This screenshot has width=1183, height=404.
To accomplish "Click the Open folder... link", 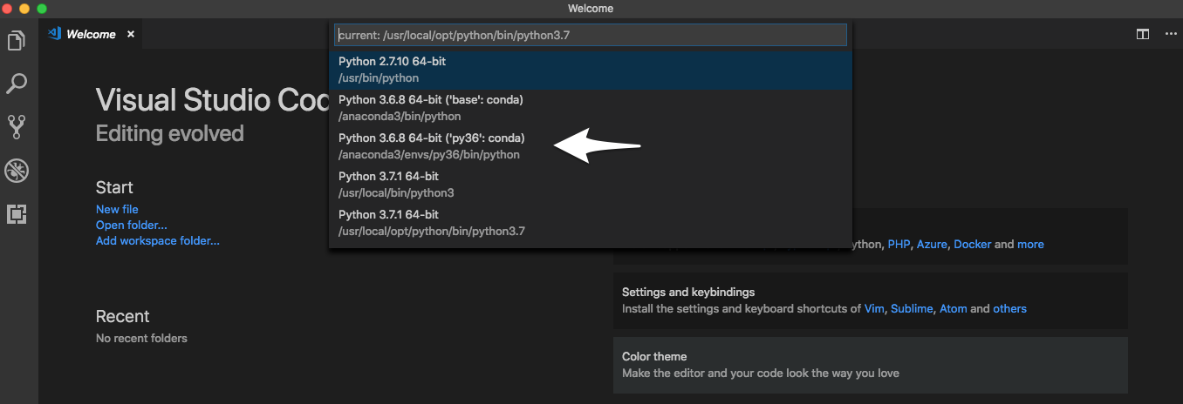I will tap(131, 225).
